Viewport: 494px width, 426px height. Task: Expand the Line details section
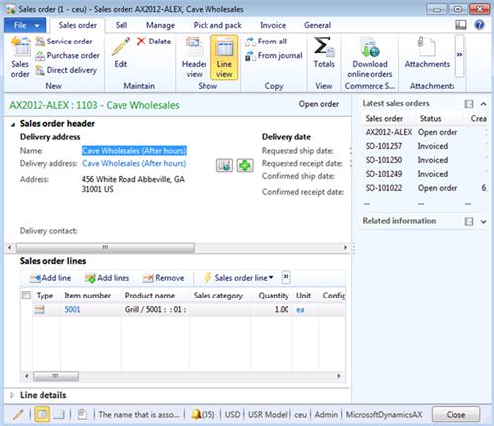(12, 395)
